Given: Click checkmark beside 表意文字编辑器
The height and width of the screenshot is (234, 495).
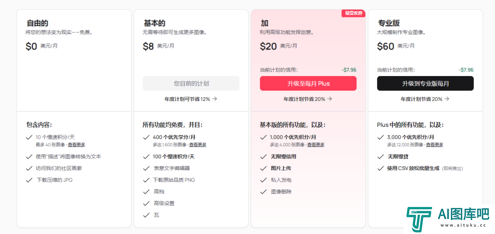Looking at the screenshot, I should pos(146,168).
